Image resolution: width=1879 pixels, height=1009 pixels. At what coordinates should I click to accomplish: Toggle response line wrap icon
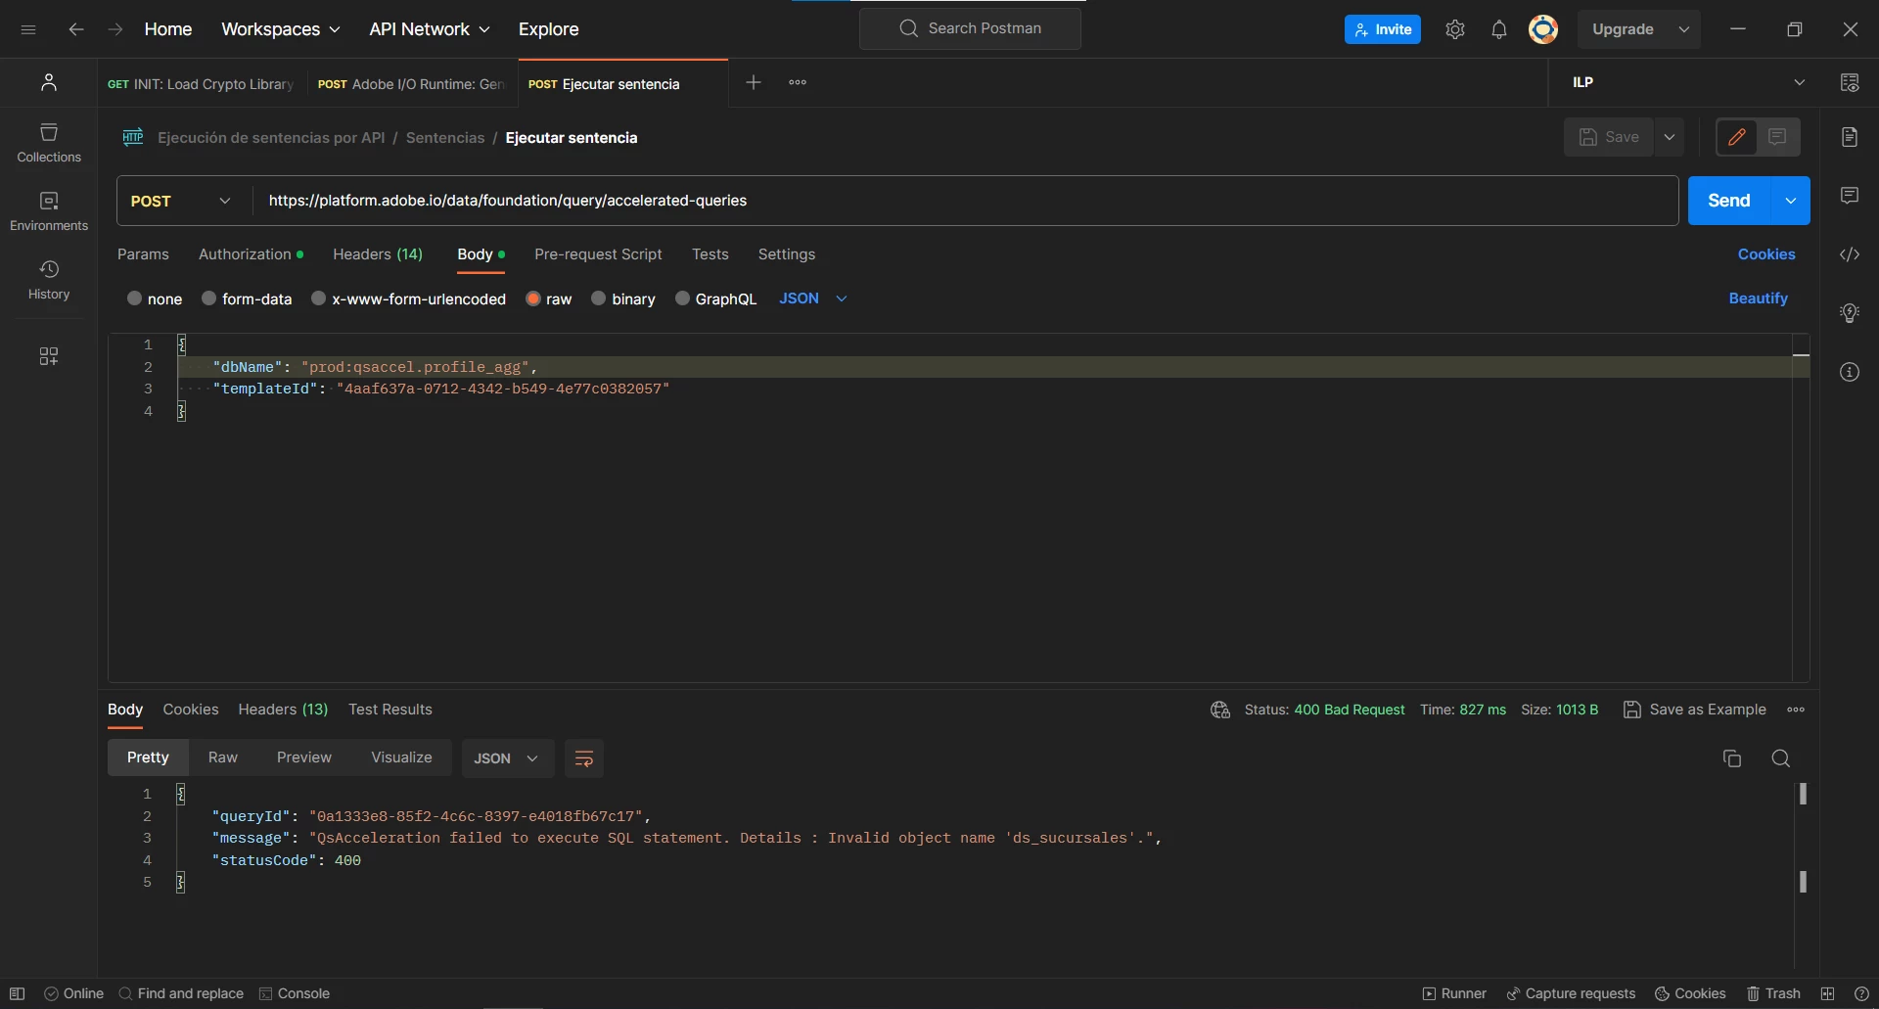click(x=584, y=758)
